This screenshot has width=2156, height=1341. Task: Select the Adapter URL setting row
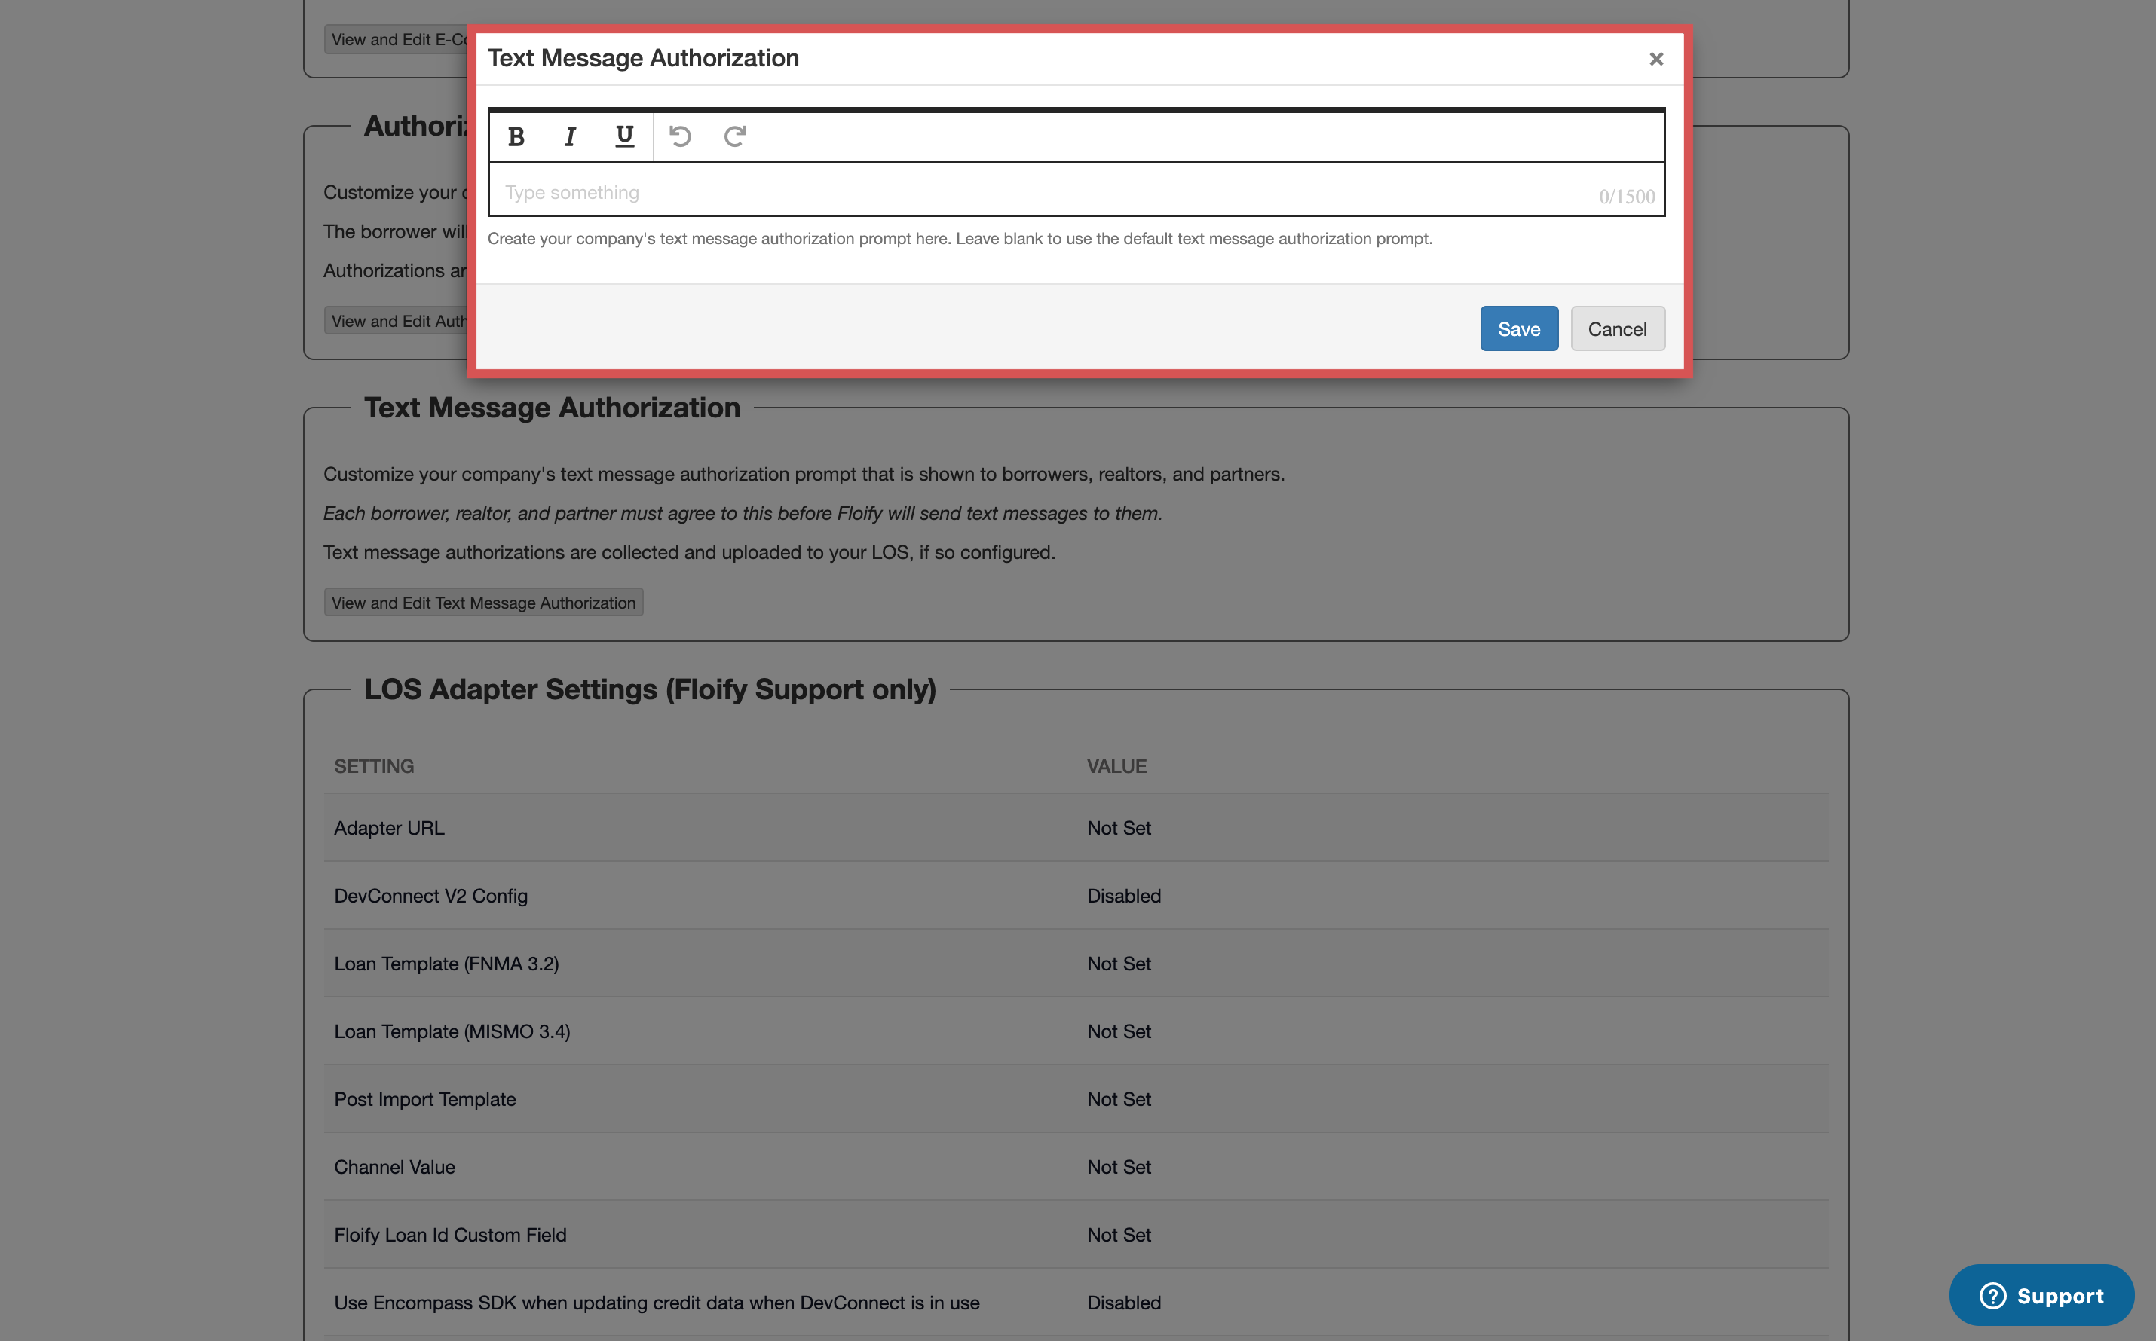[389, 827]
